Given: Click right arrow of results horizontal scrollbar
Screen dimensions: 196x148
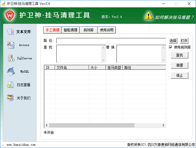Looking at the screenshot, I should 163,125.
